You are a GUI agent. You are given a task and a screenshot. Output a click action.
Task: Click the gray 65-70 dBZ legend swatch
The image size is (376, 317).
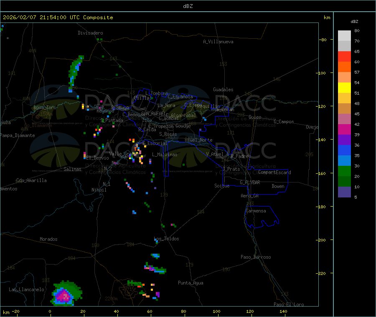point(344,46)
